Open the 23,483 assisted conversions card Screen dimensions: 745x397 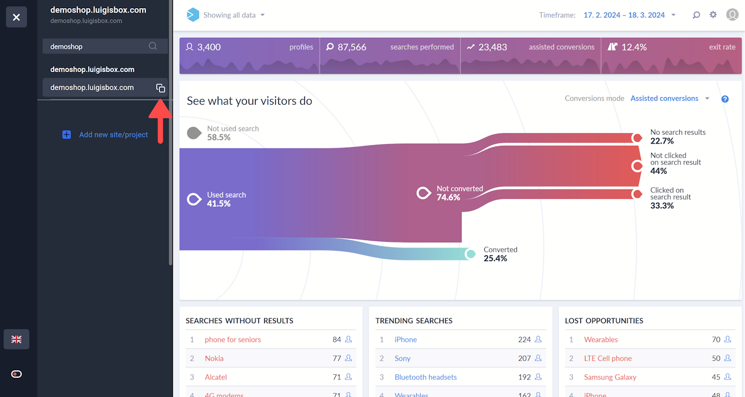531,56
